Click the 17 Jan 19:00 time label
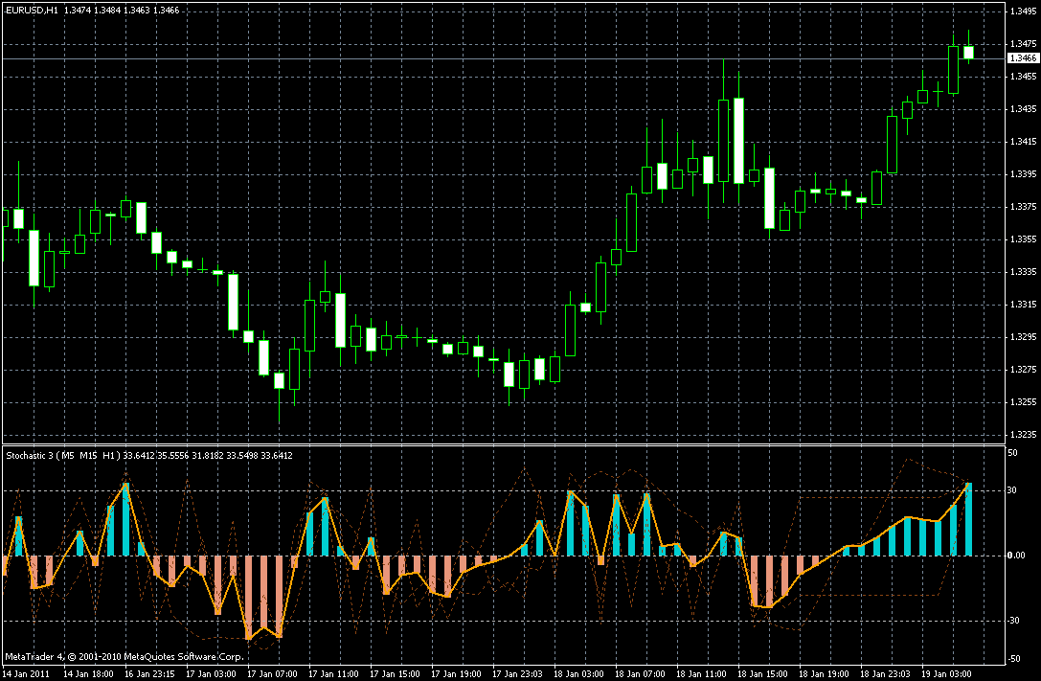This screenshot has width=1041, height=681. (456, 673)
